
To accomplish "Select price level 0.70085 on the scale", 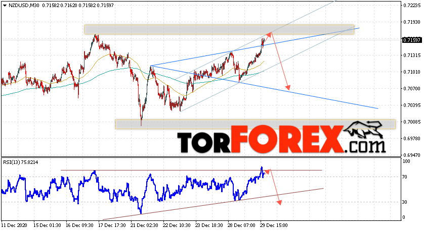I will pos(412,122).
